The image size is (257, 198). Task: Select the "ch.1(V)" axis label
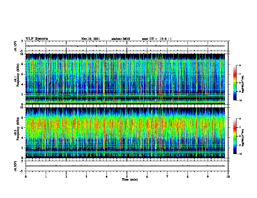click(16, 46)
